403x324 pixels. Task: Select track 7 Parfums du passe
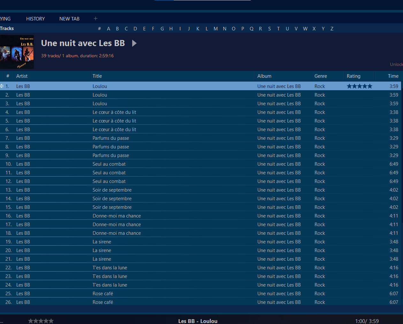coord(201,138)
